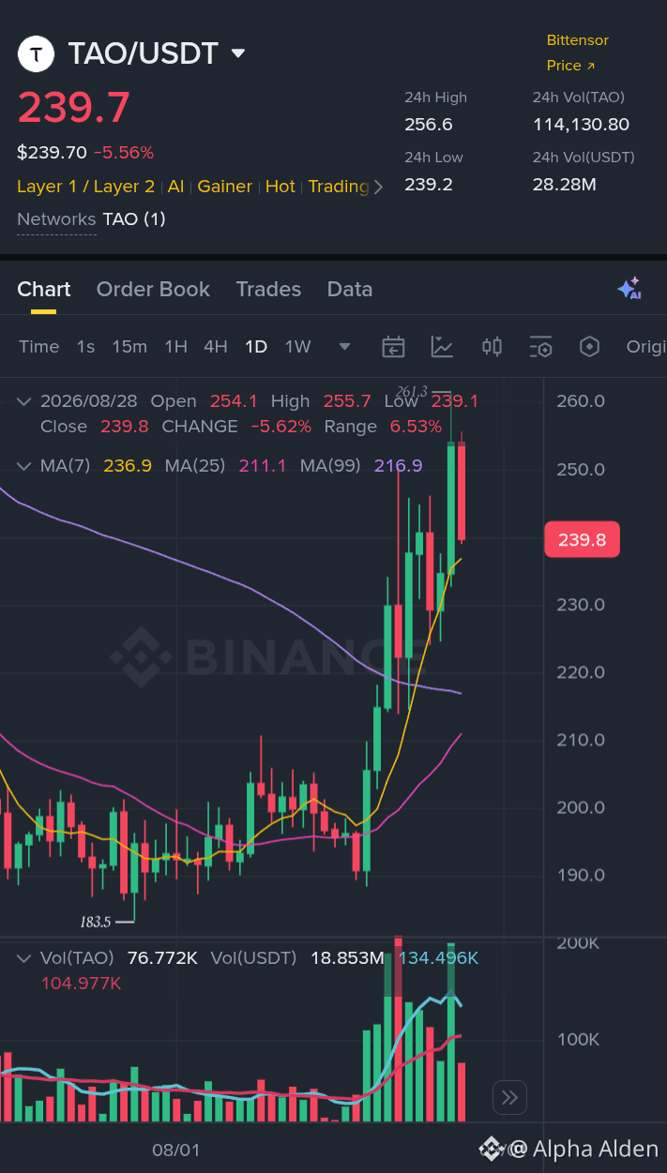Expand more time interval options arrow
667x1173 pixels.
pos(344,347)
